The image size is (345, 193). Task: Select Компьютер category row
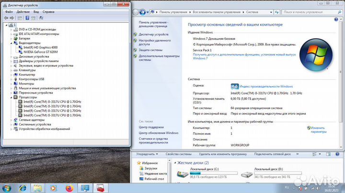coord(27,75)
